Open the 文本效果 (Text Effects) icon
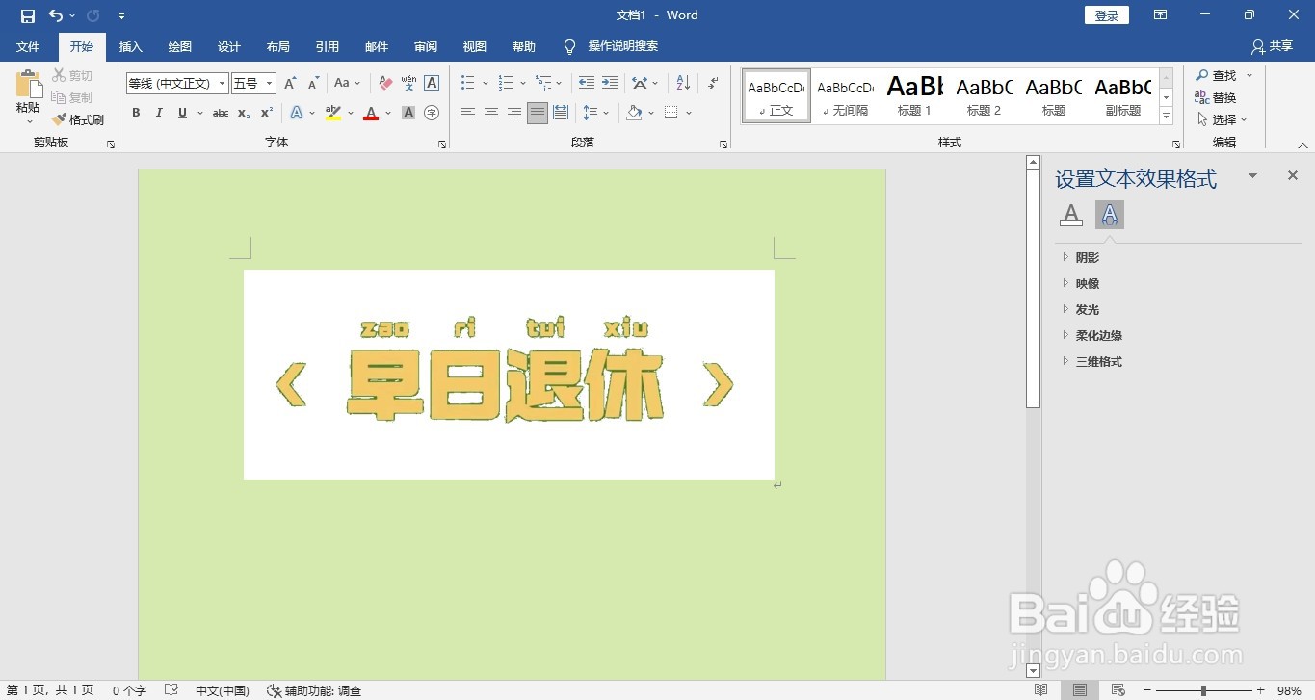The height and width of the screenshot is (700, 1315). click(x=299, y=113)
